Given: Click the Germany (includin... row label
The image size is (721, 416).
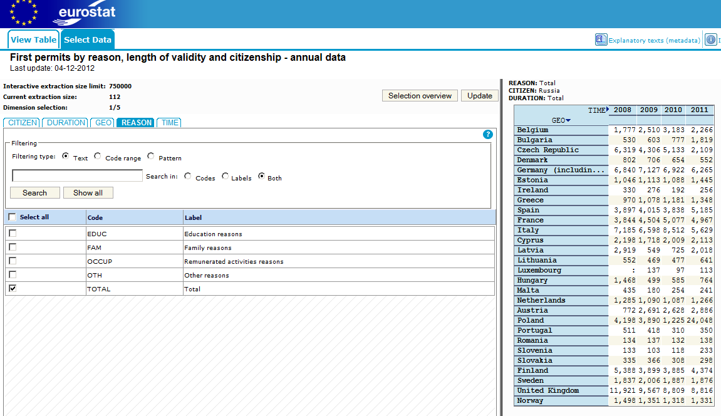Looking at the screenshot, I should click(x=561, y=170).
